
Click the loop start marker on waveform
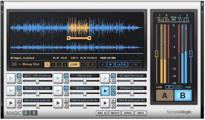pyautogui.click(x=68, y=38)
